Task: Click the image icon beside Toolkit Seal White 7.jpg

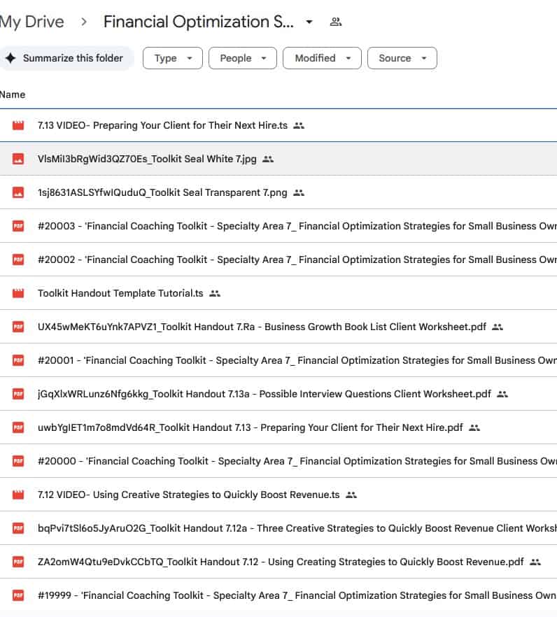Action: coord(18,159)
